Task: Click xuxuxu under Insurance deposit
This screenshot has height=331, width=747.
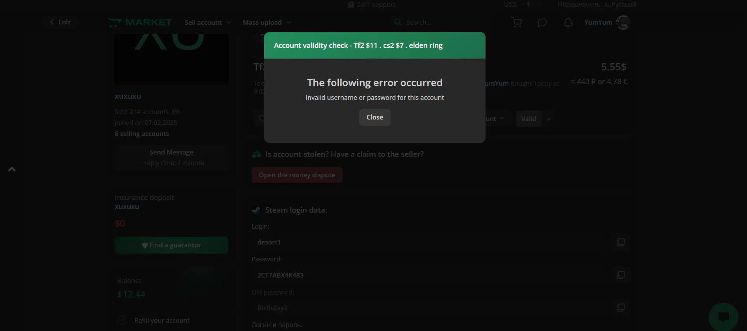Action: pyautogui.click(x=127, y=207)
